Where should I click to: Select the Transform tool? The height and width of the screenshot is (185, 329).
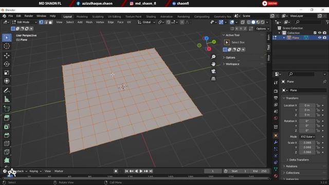(7, 81)
